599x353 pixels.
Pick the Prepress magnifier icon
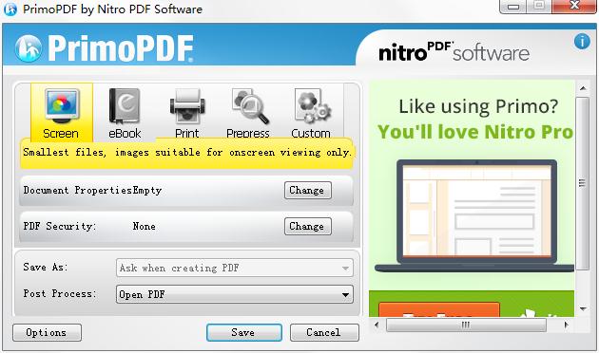249,106
